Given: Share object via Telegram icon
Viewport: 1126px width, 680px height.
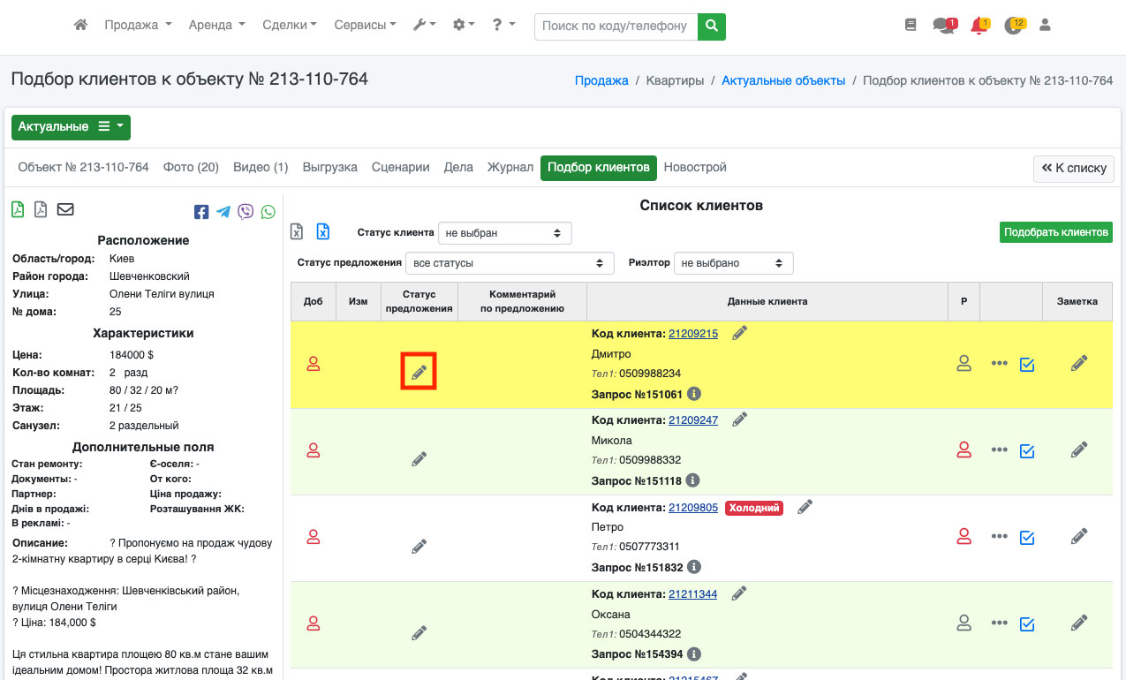Looking at the screenshot, I should click(x=223, y=212).
